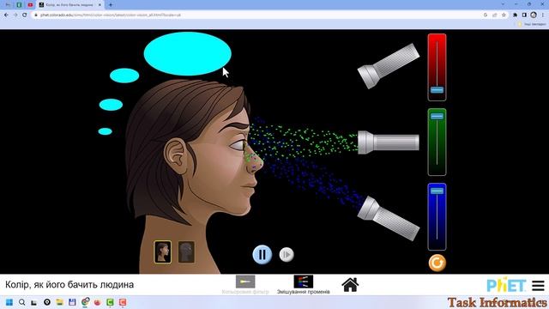The width and height of the screenshot is (549, 309).
Task: Click the large cyan thought bubble
Action: (187, 53)
